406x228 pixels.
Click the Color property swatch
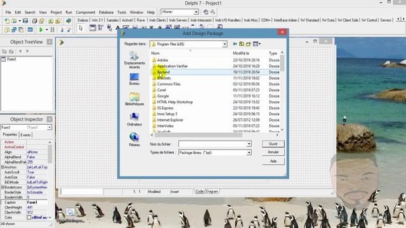(x=29, y=218)
